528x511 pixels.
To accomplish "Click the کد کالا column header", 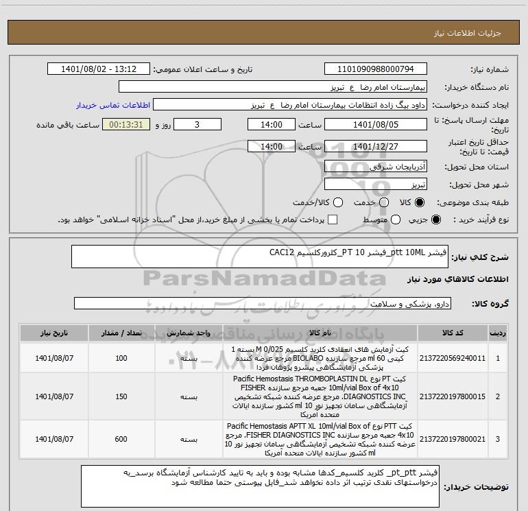I will (x=453, y=333).
